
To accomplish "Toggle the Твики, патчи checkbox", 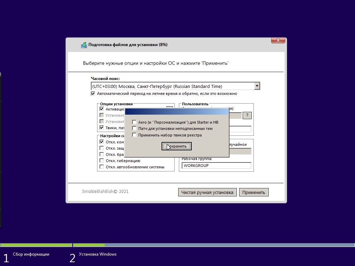I will coord(102,128).
